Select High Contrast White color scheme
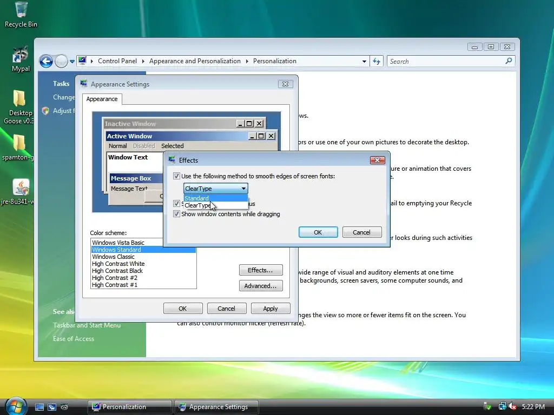Viewport: 554px width, 415px height. pos(143,264)
